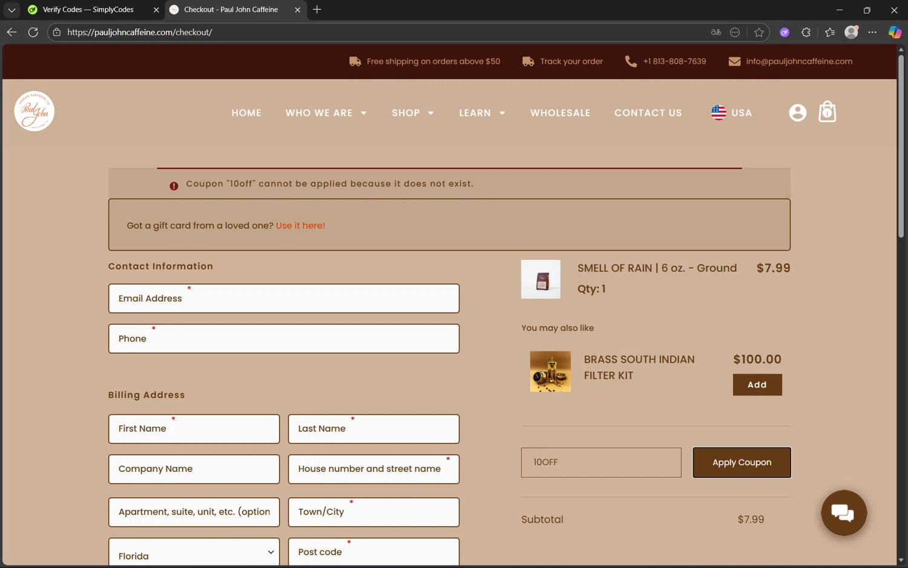
Task: Expand the WHO WE ARE dropdown arrow
Action: pyautogui.click(x=364, y=113)
